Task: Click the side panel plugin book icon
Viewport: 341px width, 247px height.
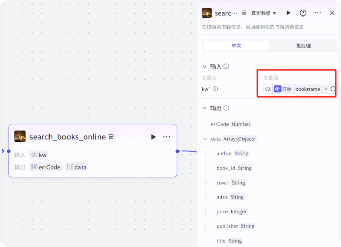Action: (x=206, y=13)
